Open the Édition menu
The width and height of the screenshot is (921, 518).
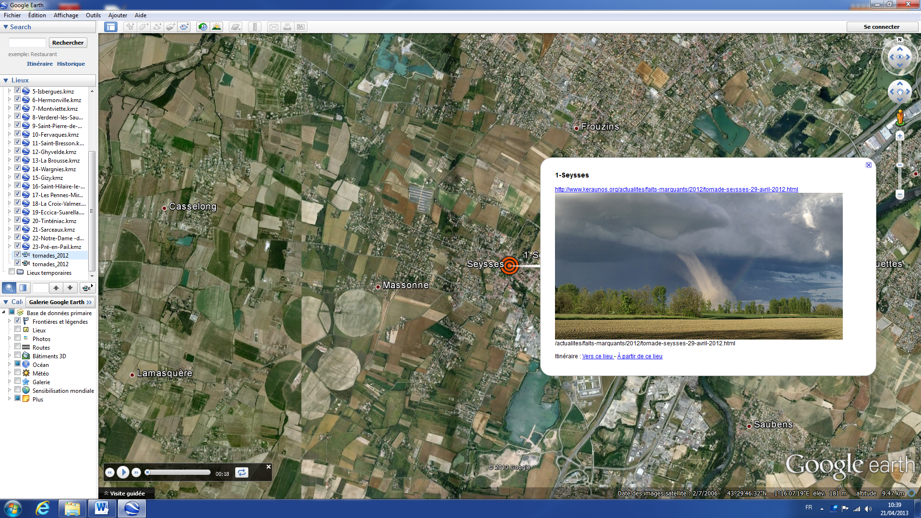37,15
